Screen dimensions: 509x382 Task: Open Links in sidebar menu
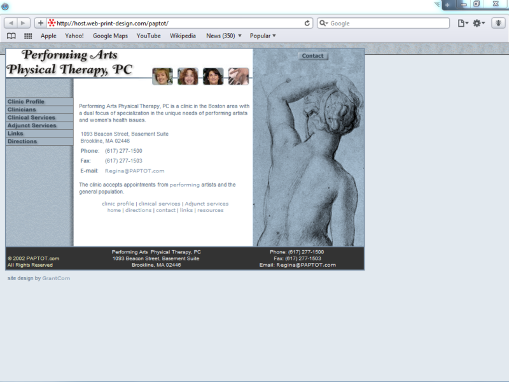[x=39, y=134]
